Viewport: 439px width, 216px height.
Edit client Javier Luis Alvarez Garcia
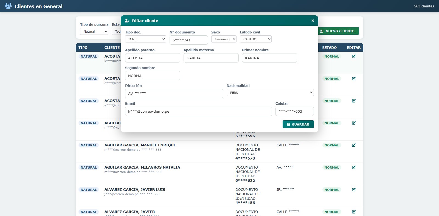(354, 190)
